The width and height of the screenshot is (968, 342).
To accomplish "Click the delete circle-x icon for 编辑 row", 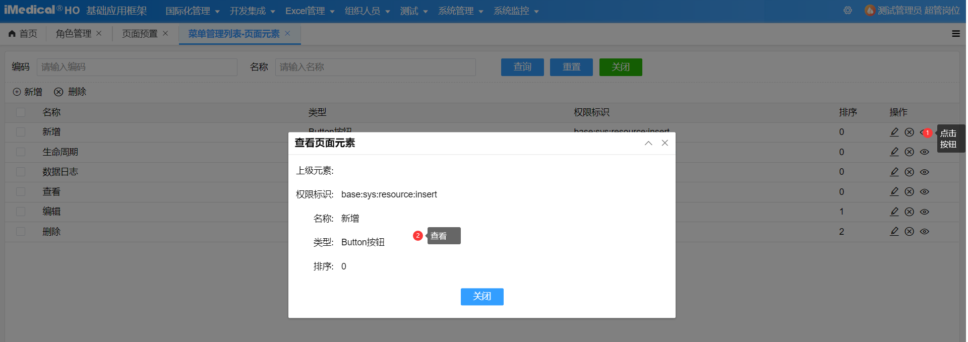I will coord(910,212).
